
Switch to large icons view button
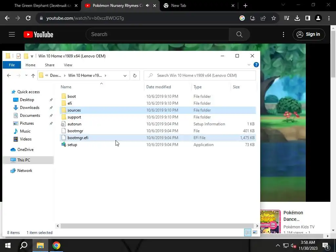click(x=255, y=232)
